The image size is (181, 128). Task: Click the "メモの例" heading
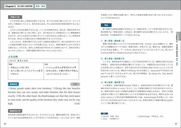tap(13, 57)
